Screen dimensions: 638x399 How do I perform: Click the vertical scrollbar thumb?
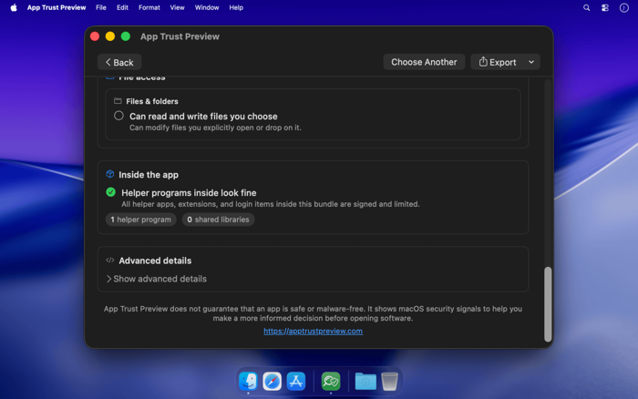pyautogui.click(x=548, y=304)
